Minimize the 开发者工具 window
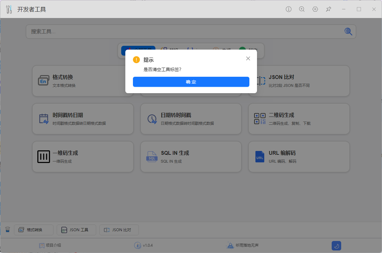Image resolution: width=382 pixels, height=253 pixels. [x=344, y=9]
